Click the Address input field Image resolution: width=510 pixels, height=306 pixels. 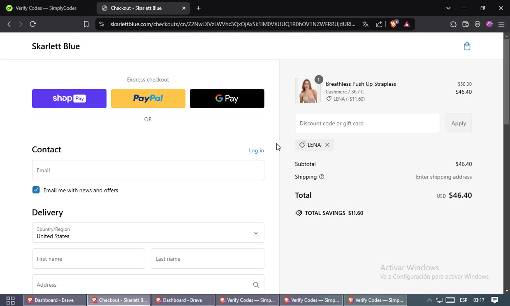(148, 285)
